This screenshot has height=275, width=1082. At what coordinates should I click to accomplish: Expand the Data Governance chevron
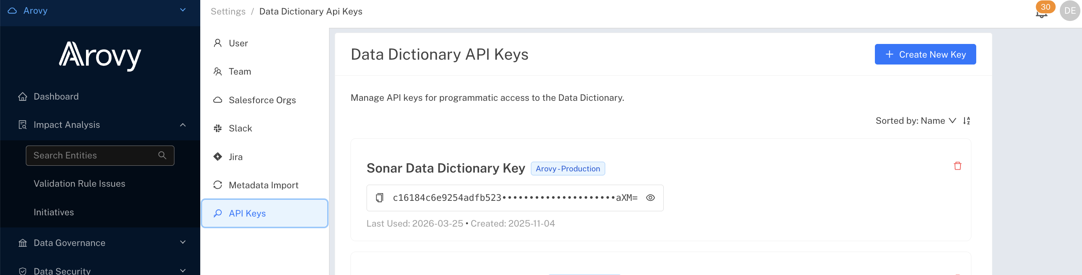point(183,242)
